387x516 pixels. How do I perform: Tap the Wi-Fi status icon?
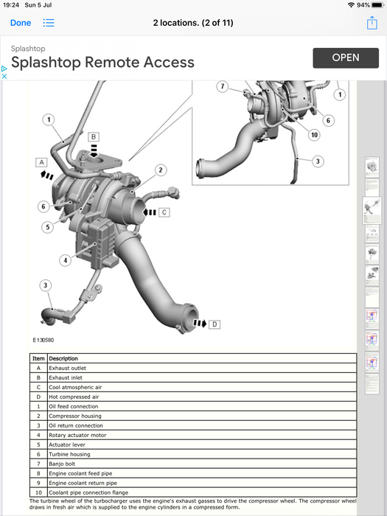pyautogui.click(x=351, y=5)
